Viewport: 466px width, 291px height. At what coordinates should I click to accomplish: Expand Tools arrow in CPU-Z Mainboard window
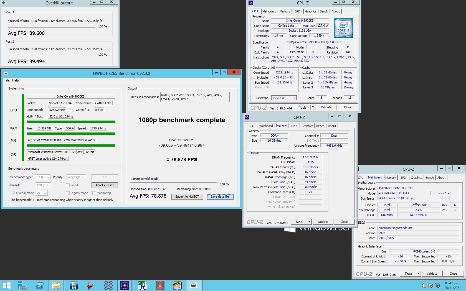click(x=418, y=274)
